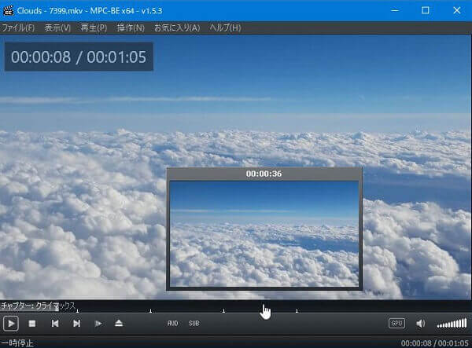The width and height of the screenshot is (472, 348).
Task: Open the 表示(V) menu
Action: coord(57,28)
